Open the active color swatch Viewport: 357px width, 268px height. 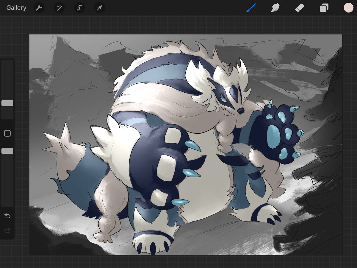tap(348, 8)
